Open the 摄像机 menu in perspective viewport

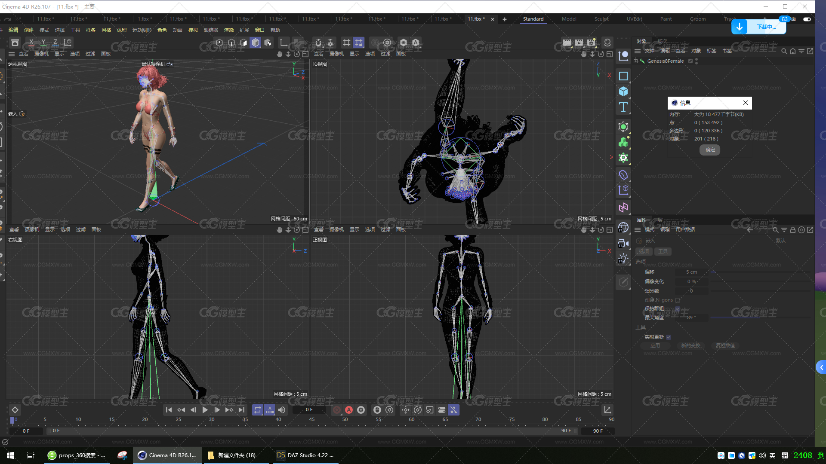(42, 54)
